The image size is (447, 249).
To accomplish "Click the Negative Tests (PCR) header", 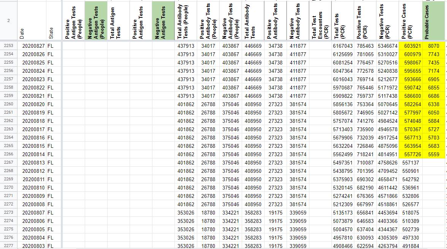I will tap(388, 20).
